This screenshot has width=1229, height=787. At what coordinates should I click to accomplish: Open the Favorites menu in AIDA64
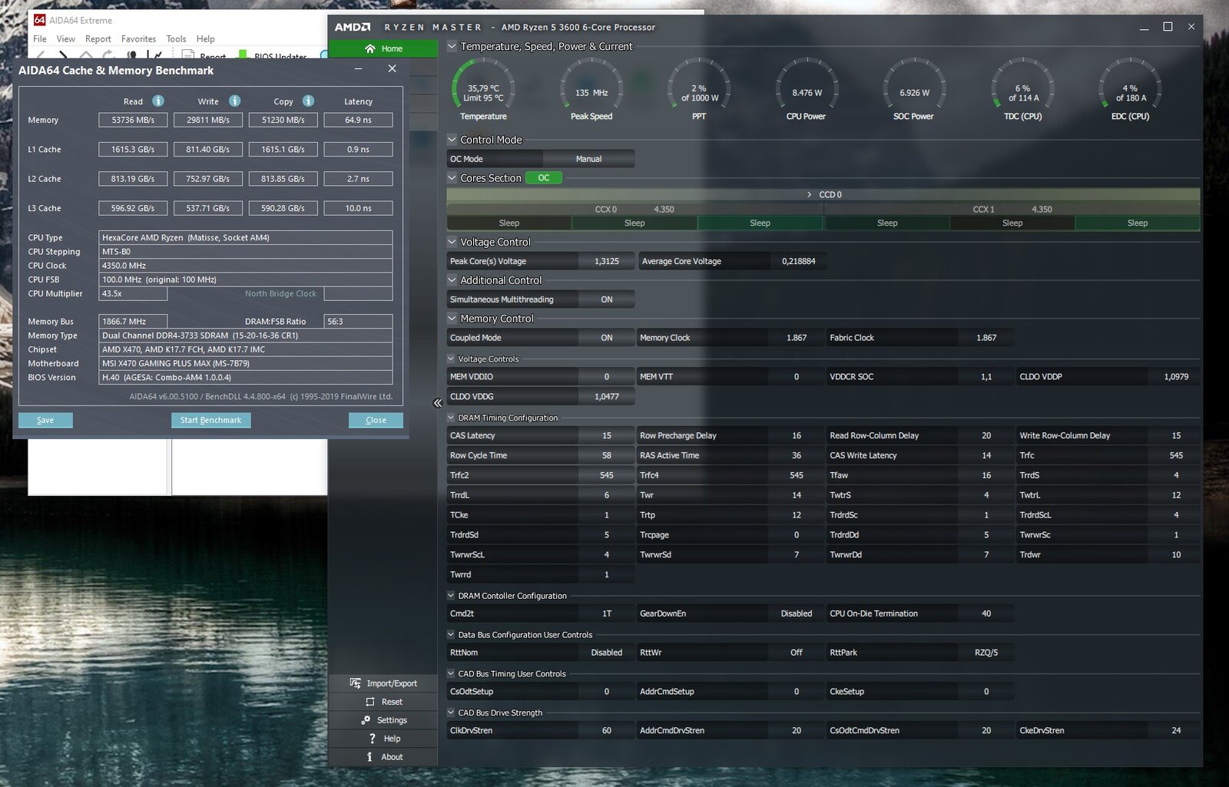pos(138,39)
